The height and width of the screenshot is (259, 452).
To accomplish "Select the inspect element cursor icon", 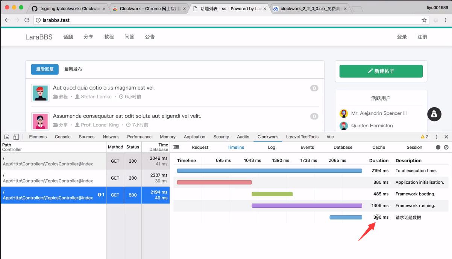I will [6, 137].
